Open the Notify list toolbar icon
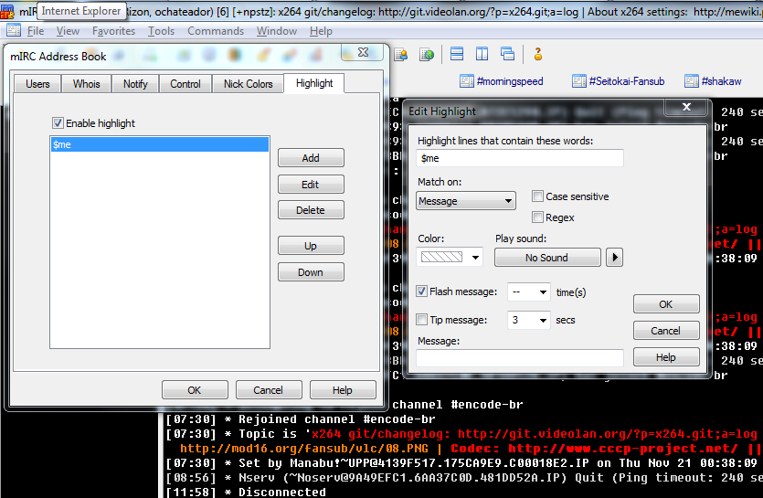The image size is (763, 498). 401,55
